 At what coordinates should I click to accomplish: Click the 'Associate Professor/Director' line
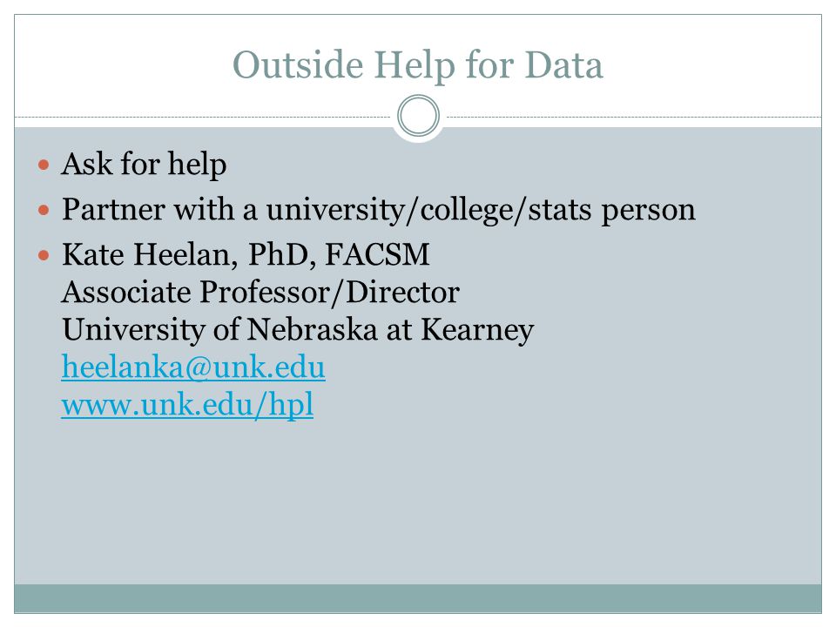pos(260,293)
